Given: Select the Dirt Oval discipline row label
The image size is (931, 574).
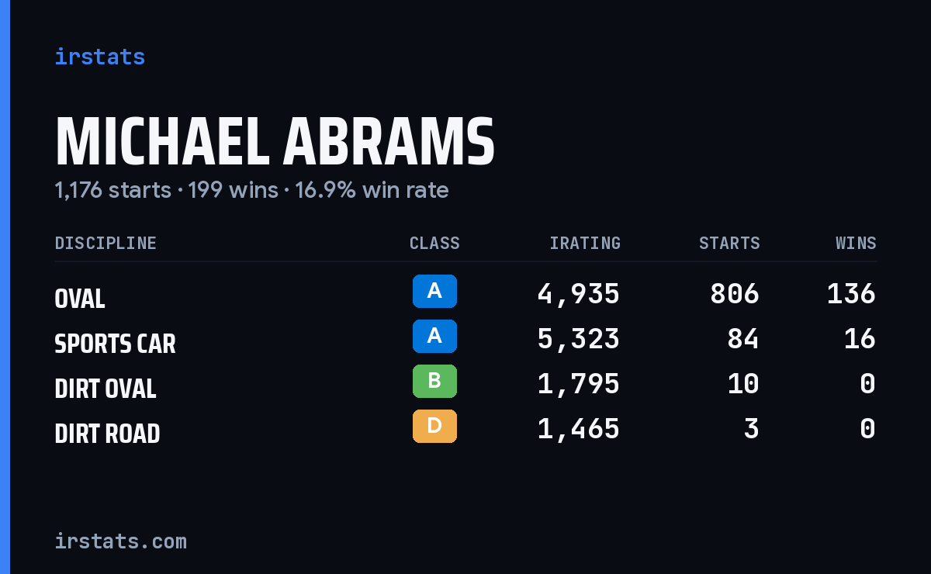Looking at the screenshot, I should pyautogui.click(x=106, y=389).
